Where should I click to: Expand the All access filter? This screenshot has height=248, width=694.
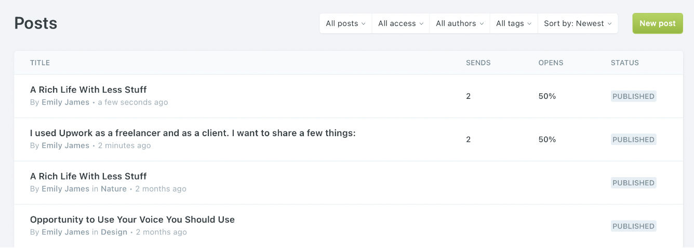(x=401, y=23)
